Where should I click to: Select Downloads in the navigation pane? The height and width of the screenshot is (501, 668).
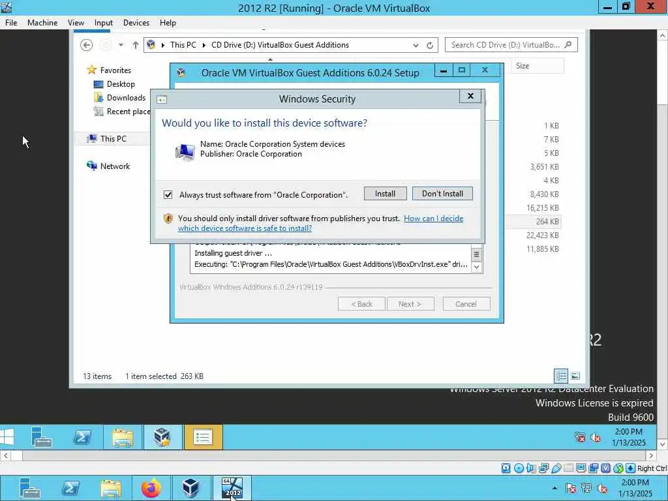(126, 98)
